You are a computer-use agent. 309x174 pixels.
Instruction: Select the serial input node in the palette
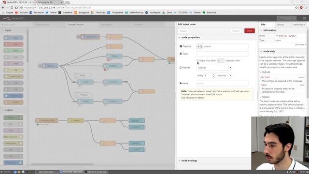pos(14,102)
